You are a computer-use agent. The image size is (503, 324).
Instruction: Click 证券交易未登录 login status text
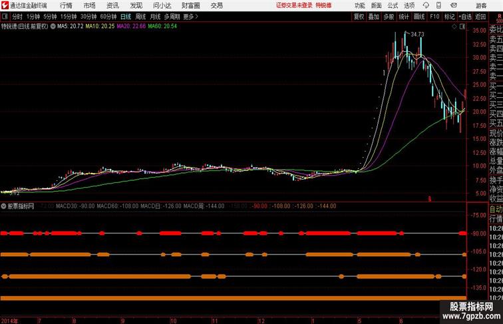(x=294, y=5)
